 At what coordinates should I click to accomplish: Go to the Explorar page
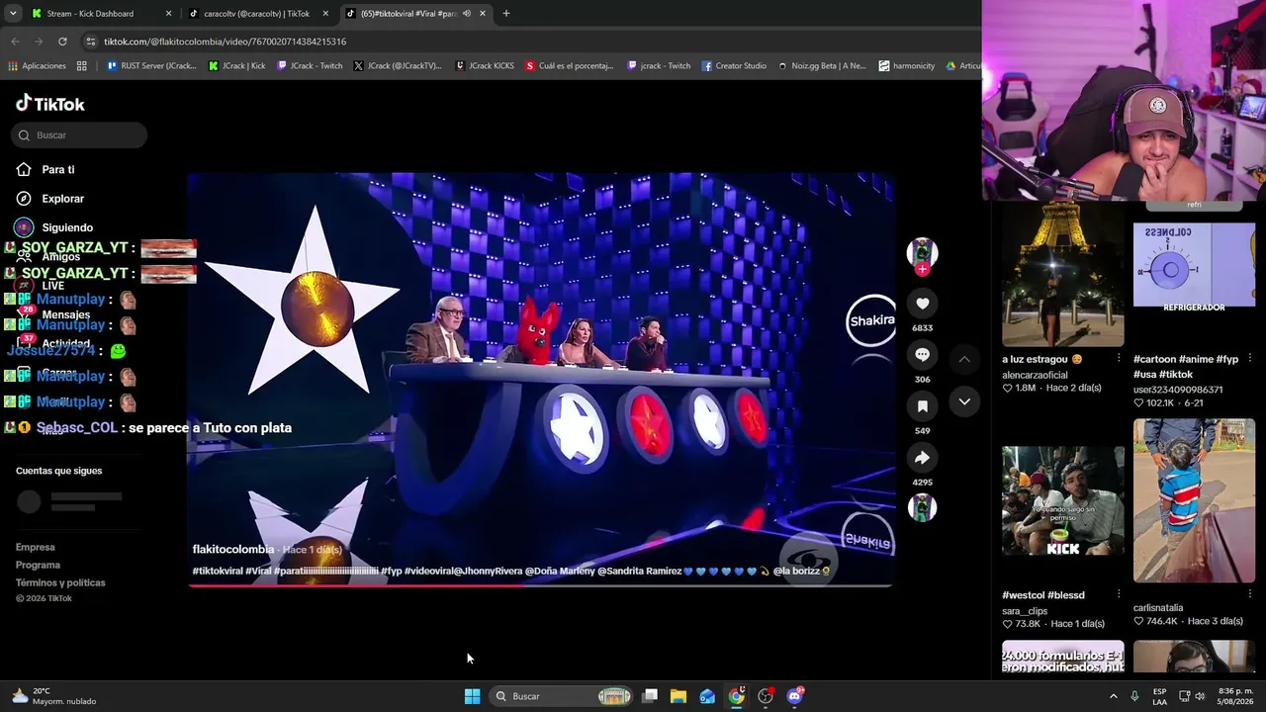(63, 199)
